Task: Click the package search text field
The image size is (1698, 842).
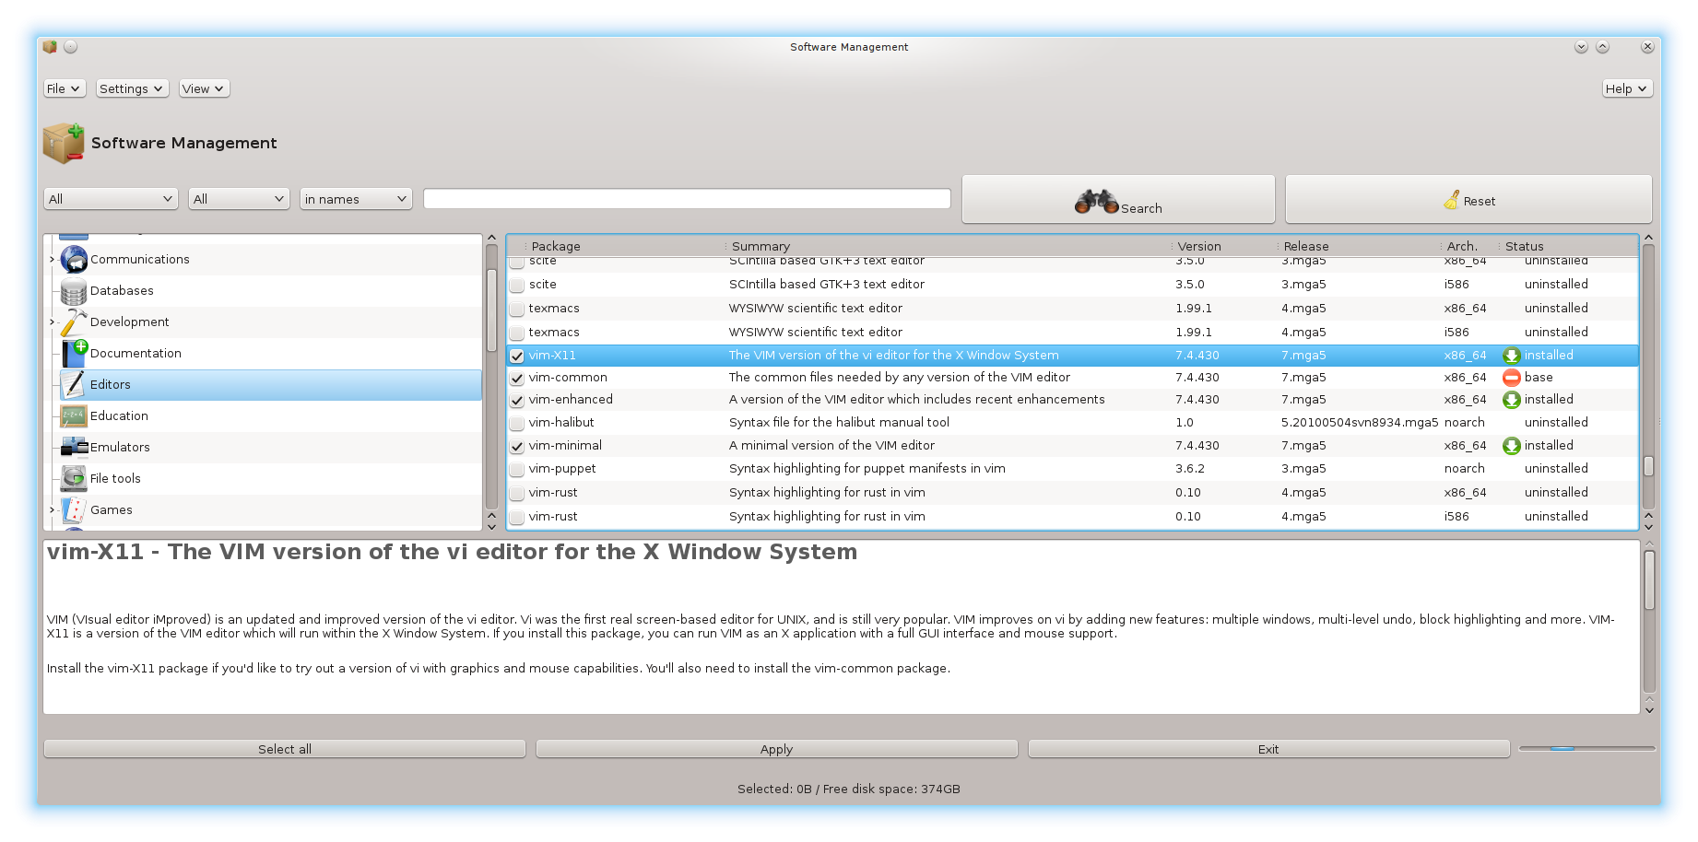Action: pos(687,199)
